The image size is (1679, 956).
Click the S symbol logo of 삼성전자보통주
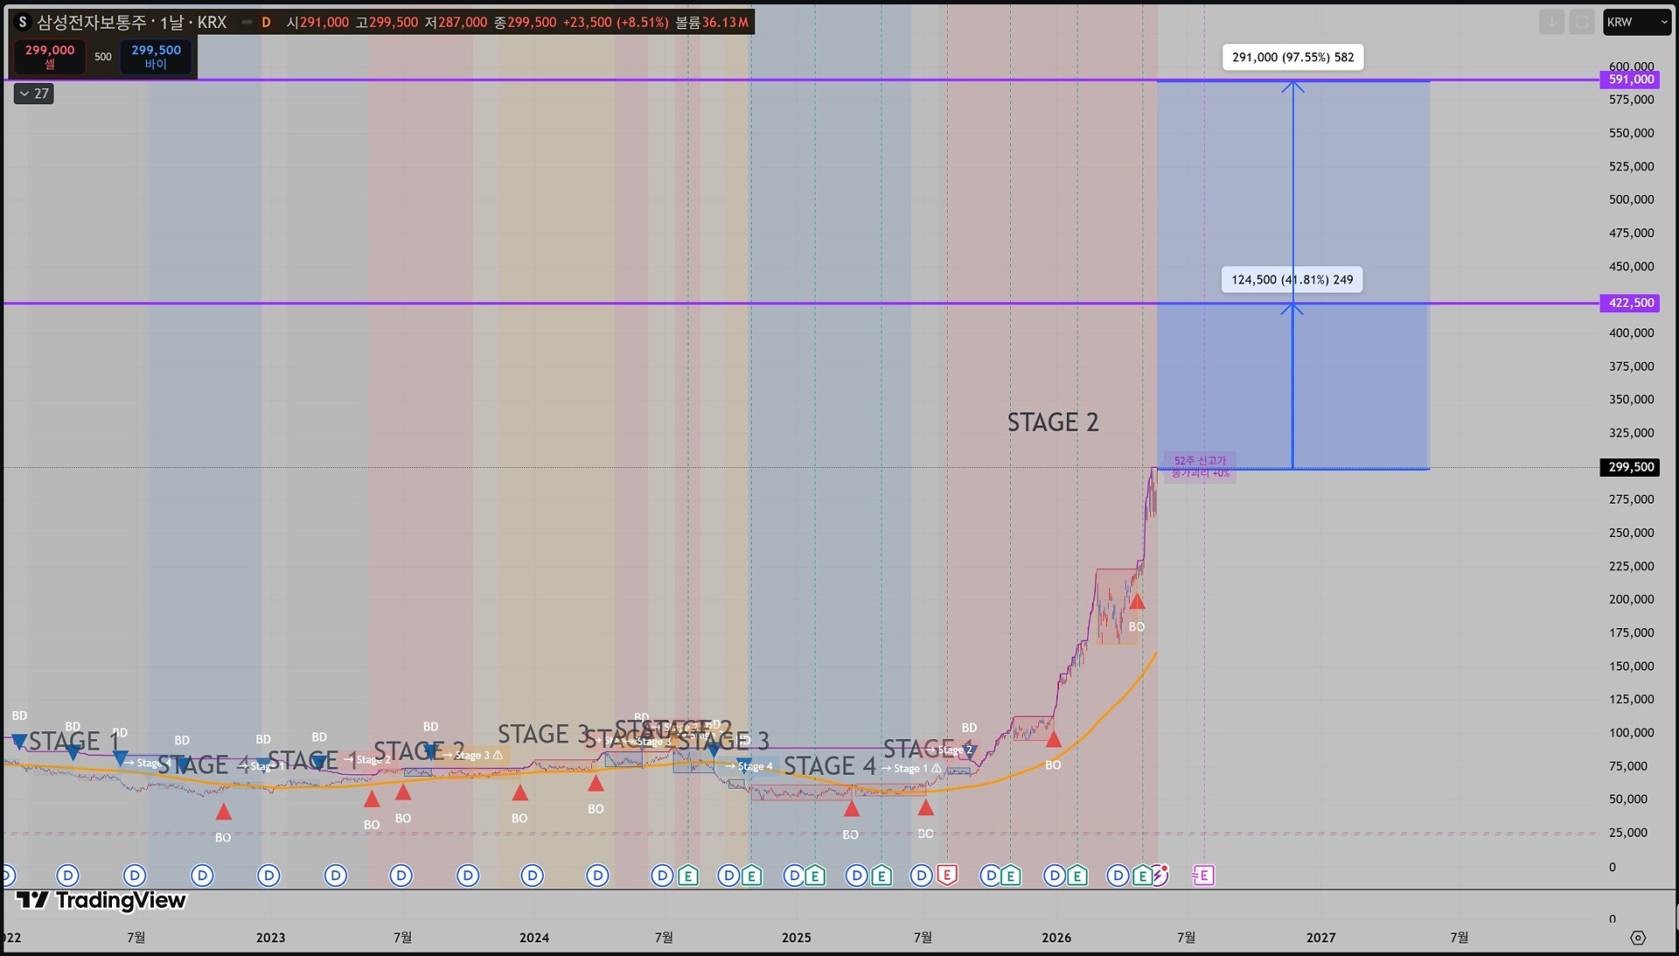click(x=23, y=22)
